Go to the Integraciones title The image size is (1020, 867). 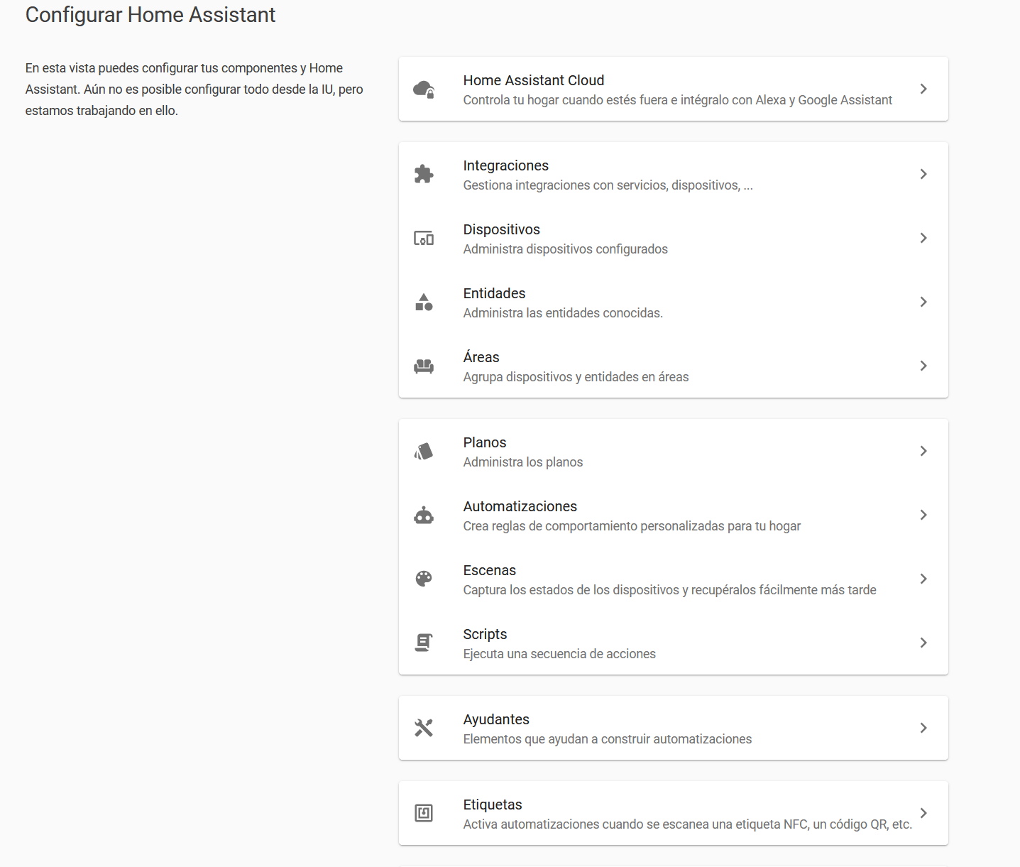(506, 166)
